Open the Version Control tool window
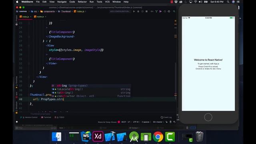This screenshot has height=144, width=256. [x=29, y=117]
